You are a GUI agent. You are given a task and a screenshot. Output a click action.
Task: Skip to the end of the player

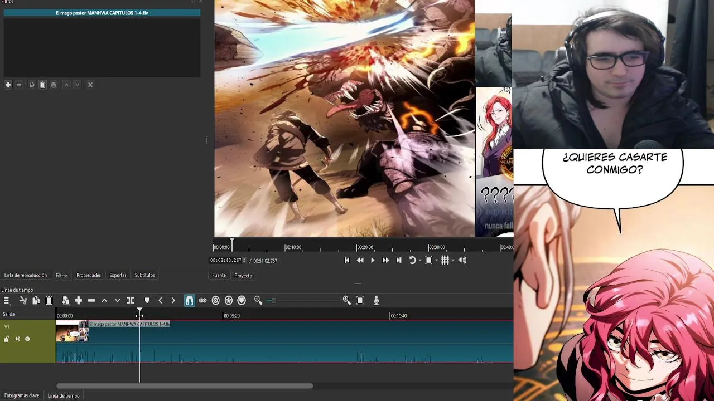click(x=399, y=260)
